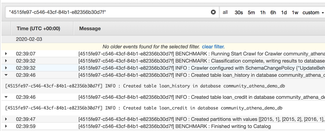
Task: Switch to the 6h time range
Action: [x=273, y=12]
